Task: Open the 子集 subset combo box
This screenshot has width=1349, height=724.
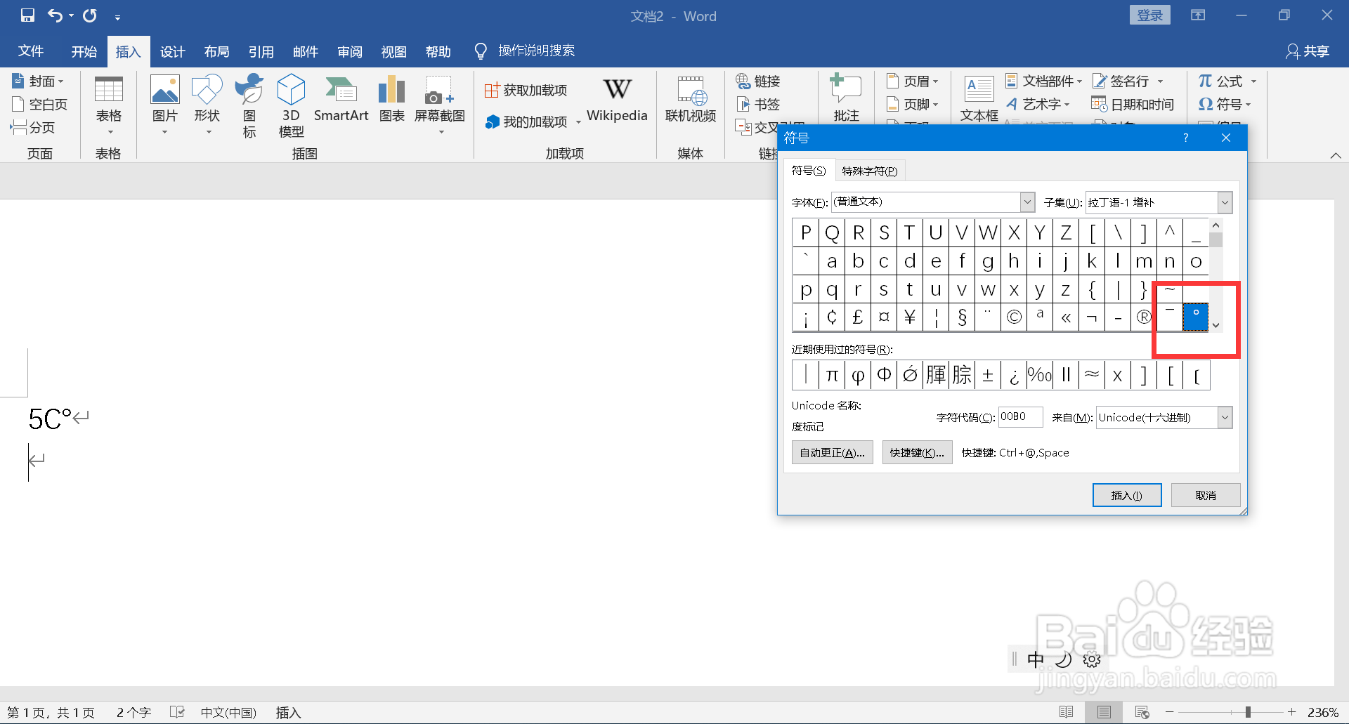Action: pos(1159,202)
